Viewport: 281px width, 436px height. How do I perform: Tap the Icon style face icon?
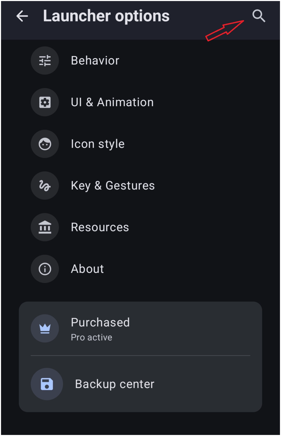point(45,144)
